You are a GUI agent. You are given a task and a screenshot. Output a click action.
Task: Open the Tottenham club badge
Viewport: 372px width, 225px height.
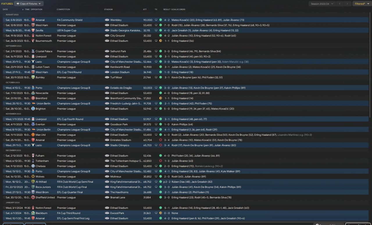(33, 161)
